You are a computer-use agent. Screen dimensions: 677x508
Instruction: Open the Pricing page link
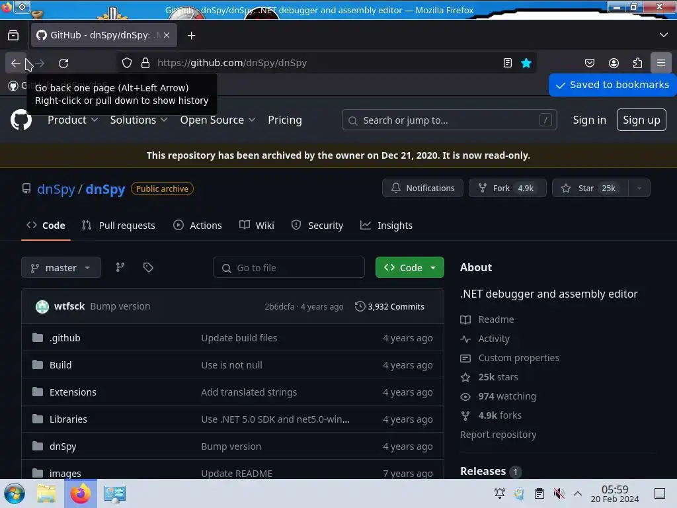pyautogui.click(x=284, y=120)
